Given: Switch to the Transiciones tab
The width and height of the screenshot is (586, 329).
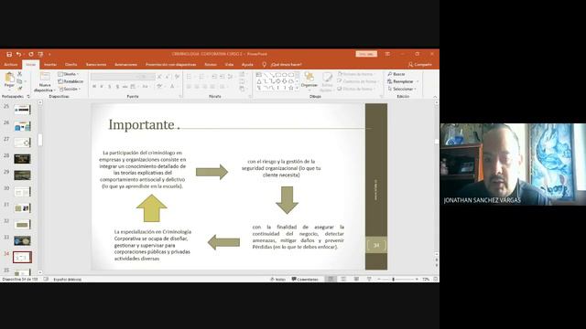Looking at the screenshot, I should click(96, 65).
